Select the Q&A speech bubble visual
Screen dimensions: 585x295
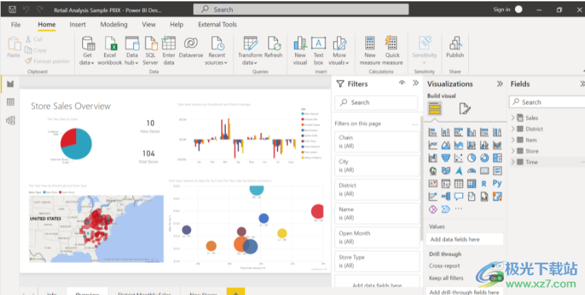point(459,196)
